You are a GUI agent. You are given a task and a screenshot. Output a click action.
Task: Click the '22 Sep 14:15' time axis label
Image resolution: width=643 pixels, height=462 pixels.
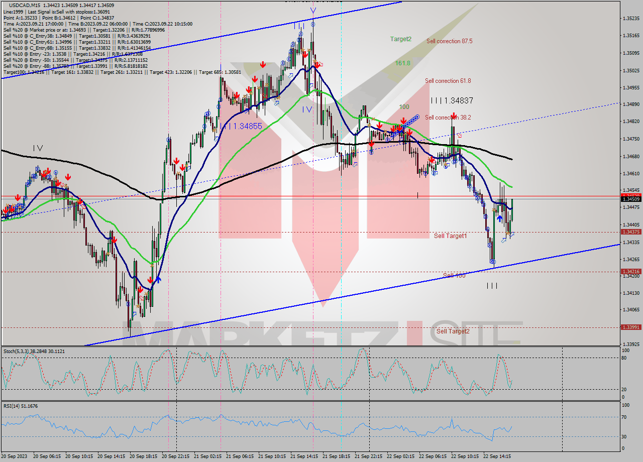497,456
